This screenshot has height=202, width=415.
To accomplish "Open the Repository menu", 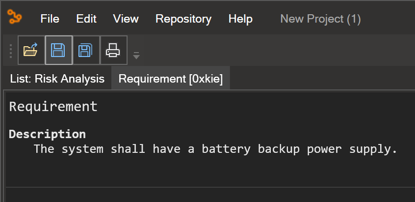I will (183, 19).
